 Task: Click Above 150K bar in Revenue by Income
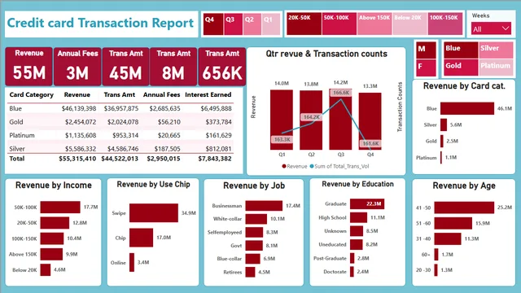click(x=51, y=254)
